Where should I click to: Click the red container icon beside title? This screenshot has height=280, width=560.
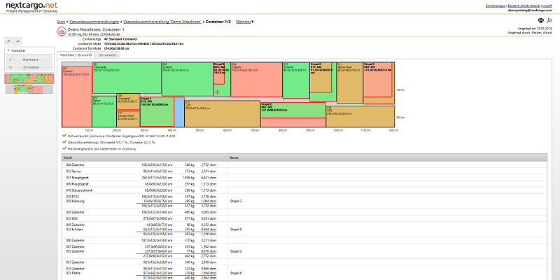pos(62,31)
